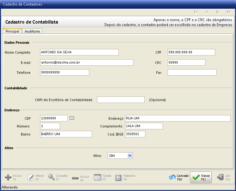Click the Nome Completo input field

pyautogui.click(x=79, y=52)
